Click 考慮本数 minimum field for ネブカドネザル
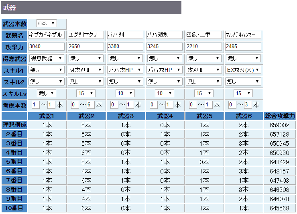 36,105
